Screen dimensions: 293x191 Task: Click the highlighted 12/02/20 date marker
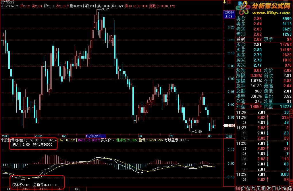(x=95, y=136)
